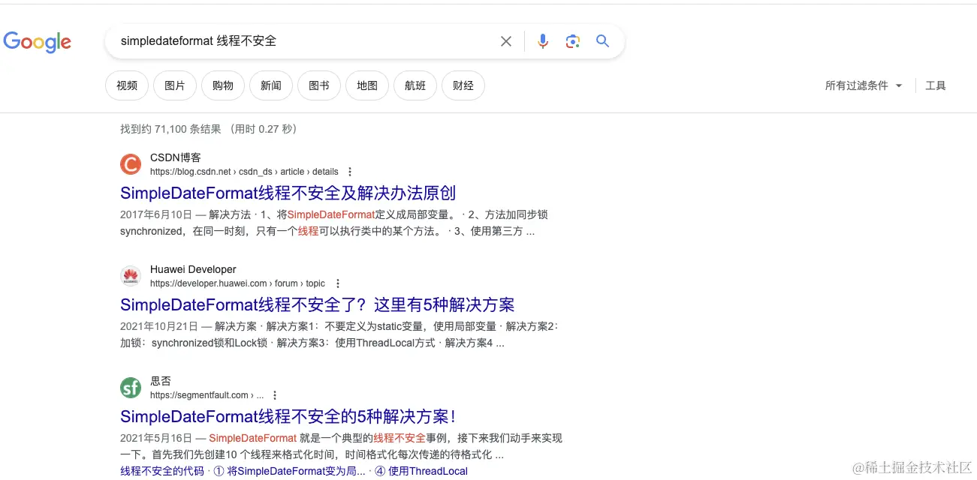Click the developer.huawei.com breadcrumb URL
This screenshot has width=977, height=480.
238,283
